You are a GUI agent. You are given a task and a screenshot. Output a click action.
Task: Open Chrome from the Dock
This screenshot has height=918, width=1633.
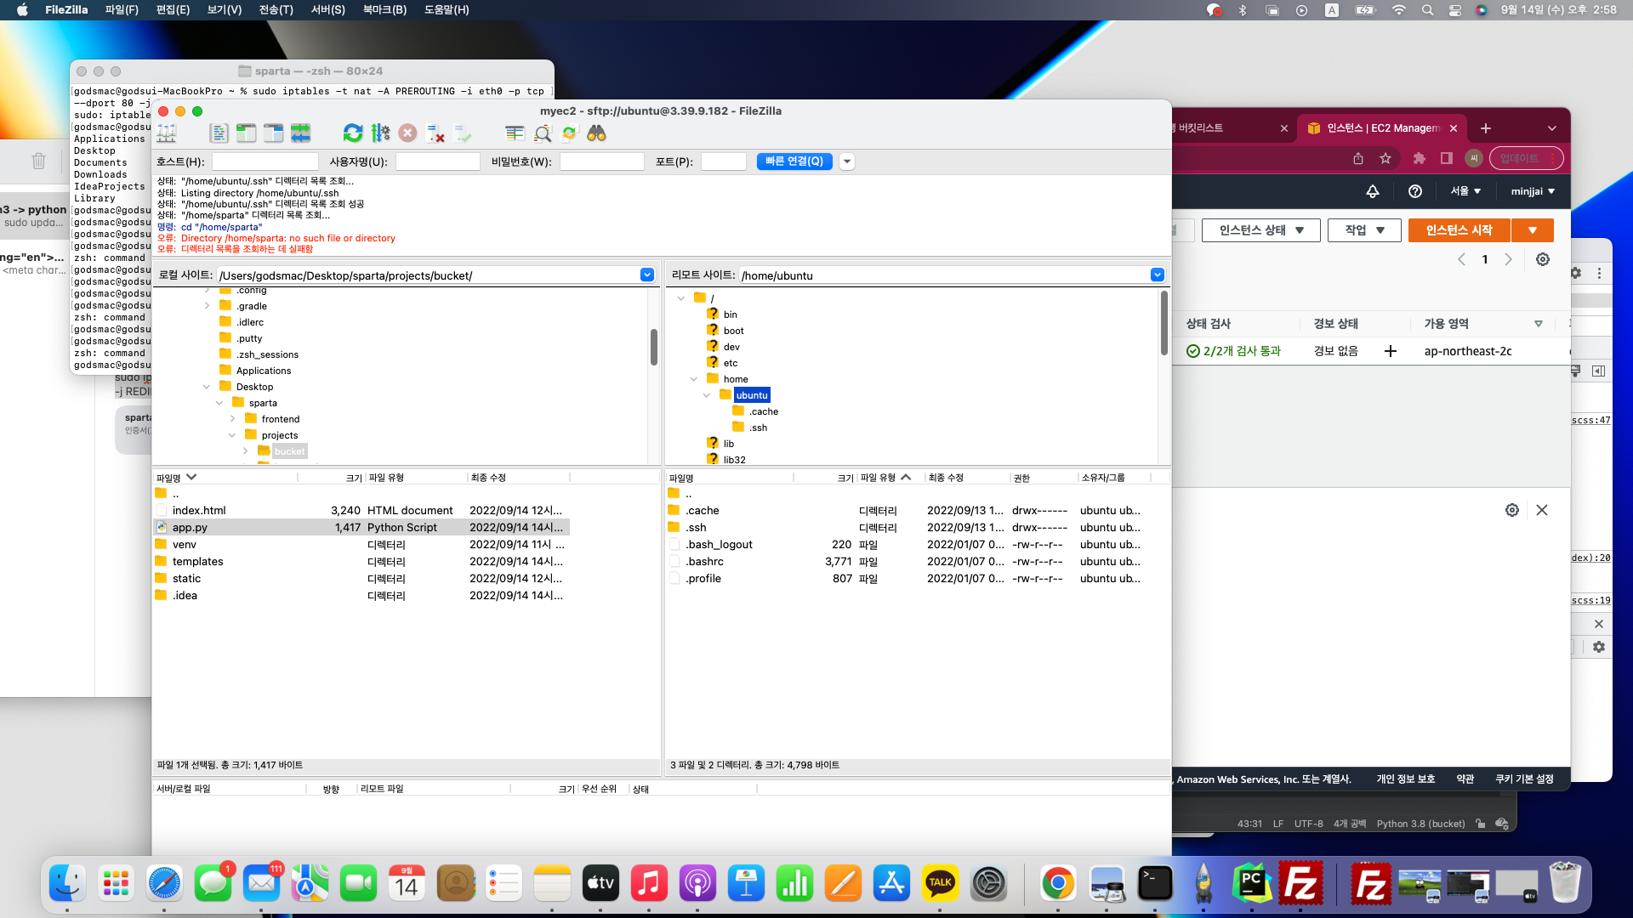pyautogui.click(x=1058, y=884)
